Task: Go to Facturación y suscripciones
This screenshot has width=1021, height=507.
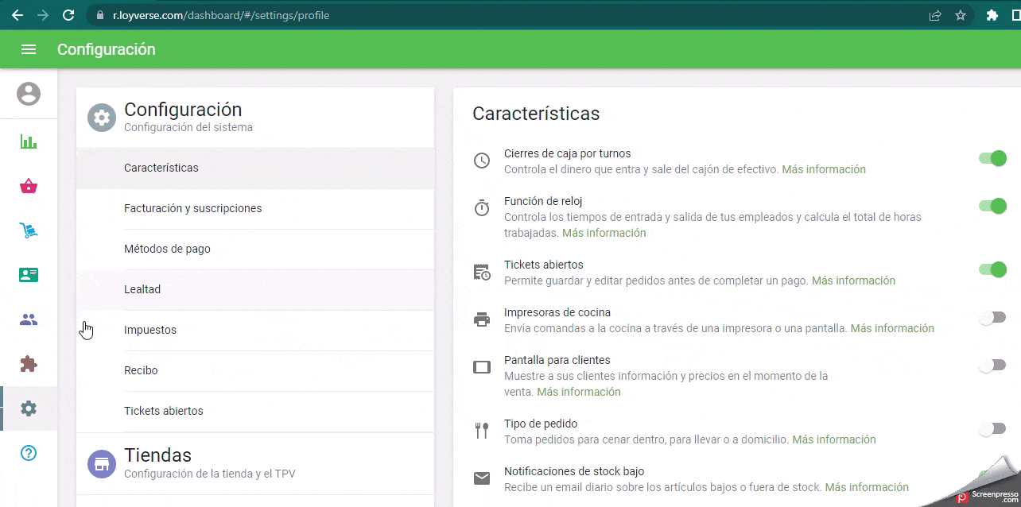Action: (x=193, y=208)
